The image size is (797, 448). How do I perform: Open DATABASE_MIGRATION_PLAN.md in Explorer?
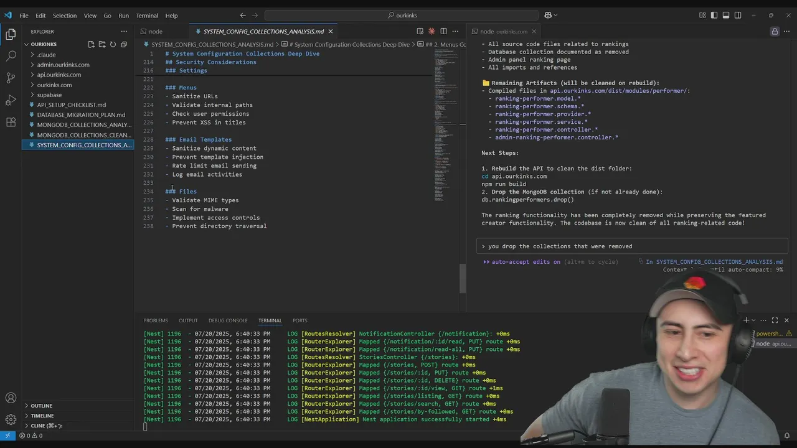click(78, 114)
